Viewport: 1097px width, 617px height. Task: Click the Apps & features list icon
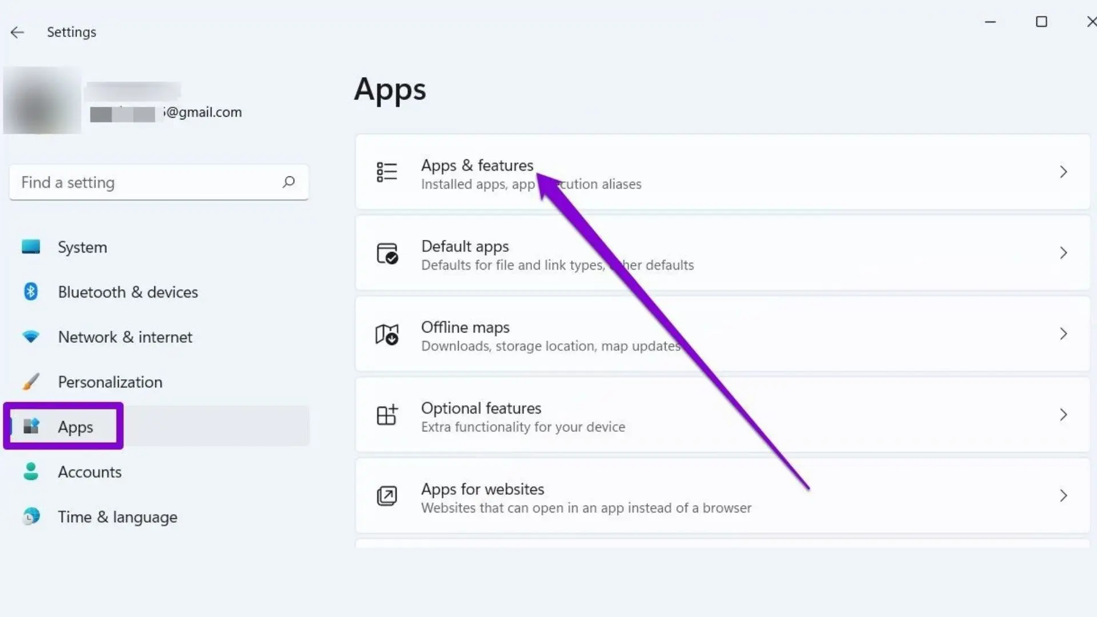387,171
